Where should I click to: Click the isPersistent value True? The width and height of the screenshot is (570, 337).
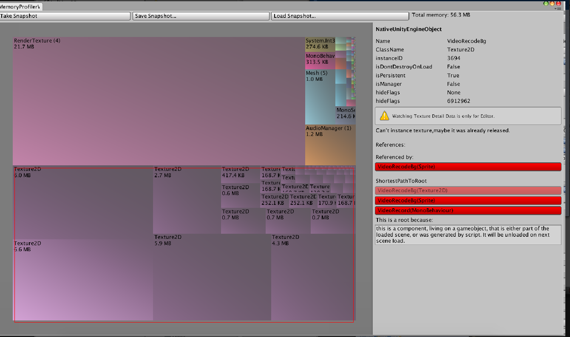pyautogui.click(x=453, y=75)
